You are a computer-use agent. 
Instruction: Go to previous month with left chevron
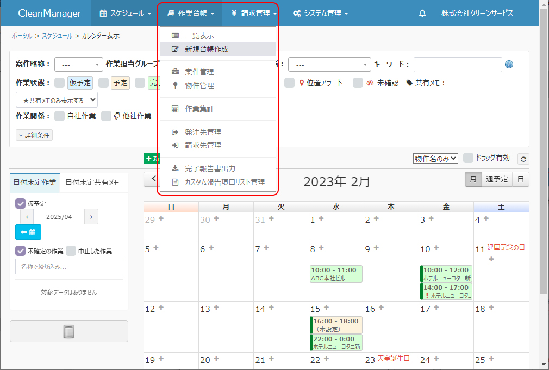154,179
